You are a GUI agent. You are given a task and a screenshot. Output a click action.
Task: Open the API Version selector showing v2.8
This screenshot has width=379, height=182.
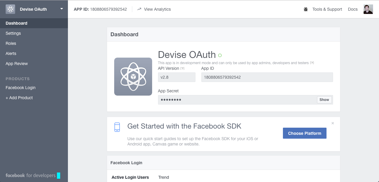176,77
